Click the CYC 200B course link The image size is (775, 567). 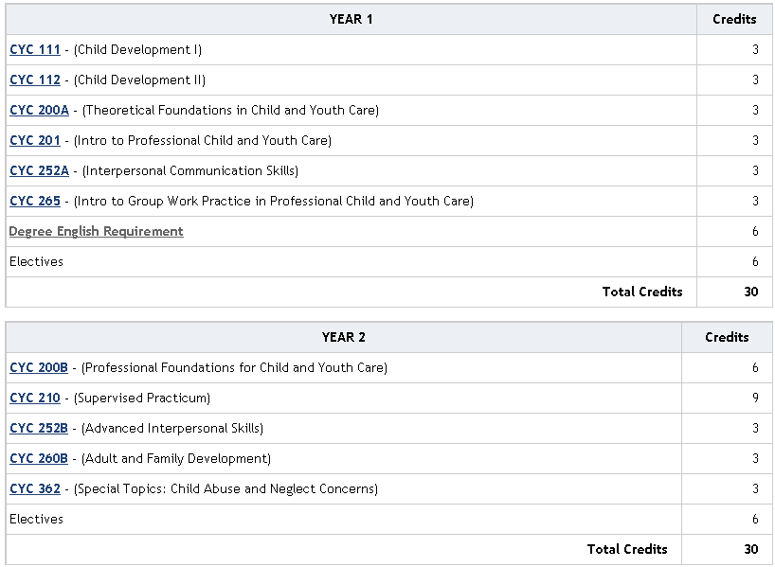tap(39, 367)
